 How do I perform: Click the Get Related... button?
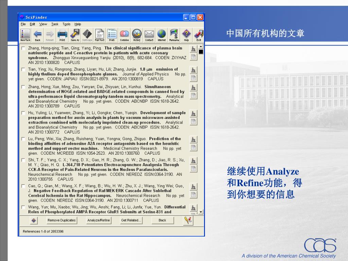click(x=131, y=220)
